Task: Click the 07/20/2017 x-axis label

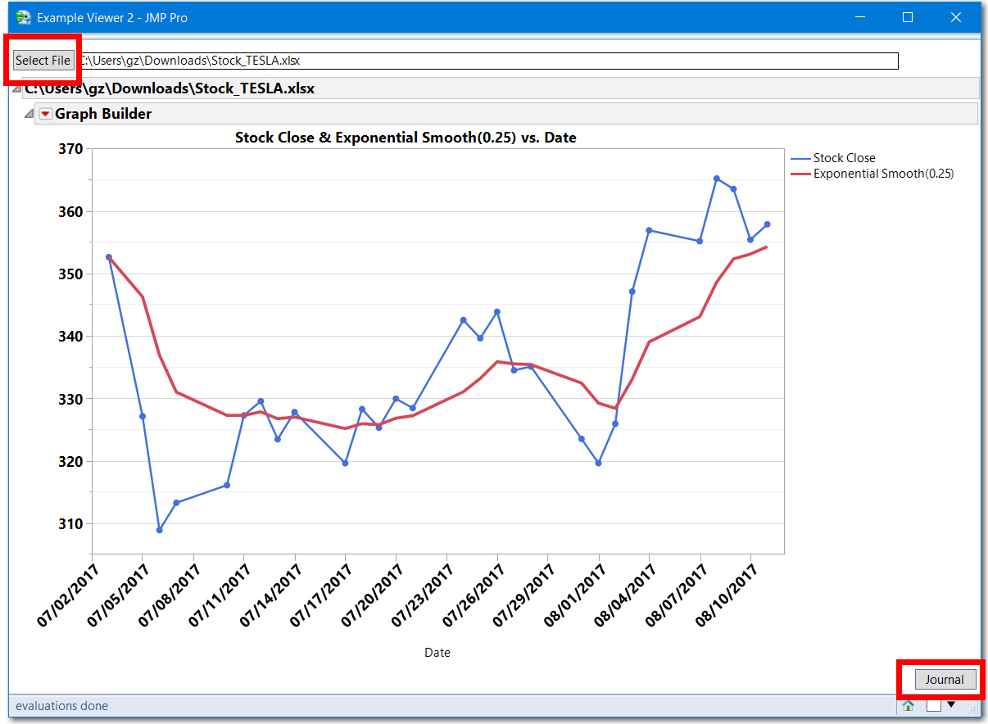Action: 372,597
